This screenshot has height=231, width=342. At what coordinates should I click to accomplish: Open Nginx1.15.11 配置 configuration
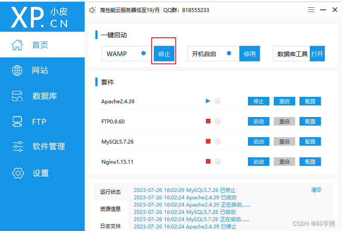coord(310,162)
